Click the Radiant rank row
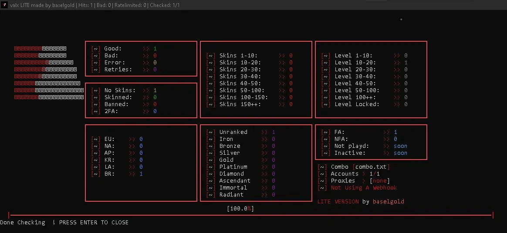 [x=241, y=195]
